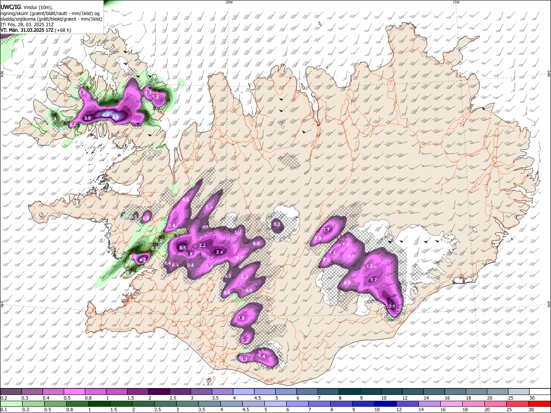Viewport: 551px width, 413px height.
Task: Click the '1.3' precipitation value near south coast
Action: click(x=245, y=359)
